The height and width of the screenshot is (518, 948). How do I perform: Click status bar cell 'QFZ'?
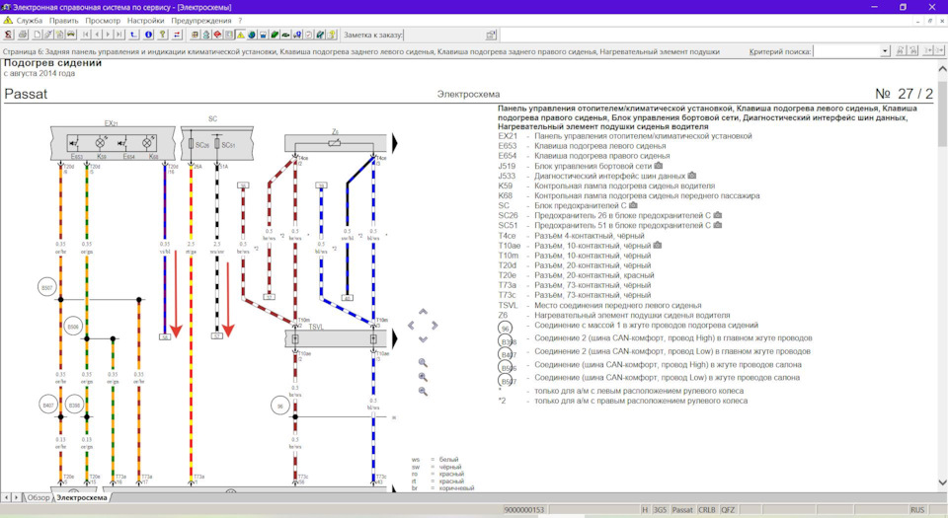[x=728, y=509]
